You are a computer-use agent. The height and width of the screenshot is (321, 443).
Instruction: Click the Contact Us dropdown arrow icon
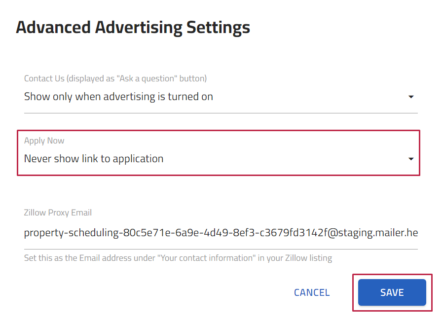411,97
